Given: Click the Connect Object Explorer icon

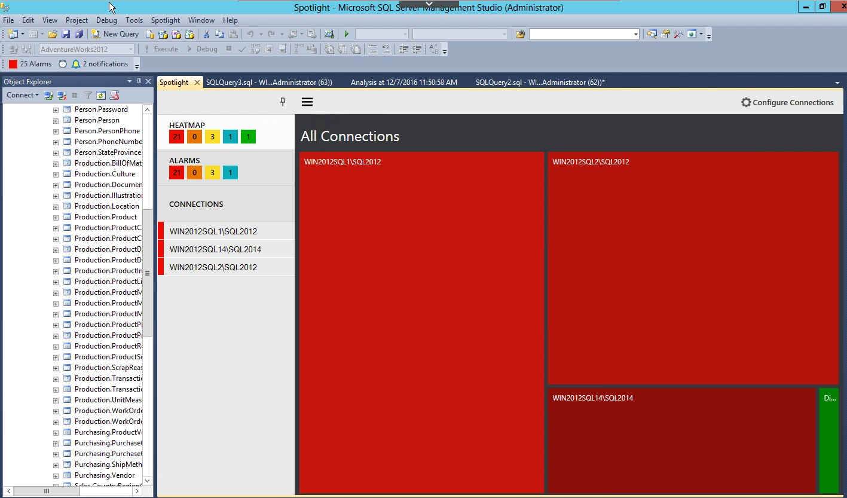Looking at the screenshot, I should click(x=49, y=95).
